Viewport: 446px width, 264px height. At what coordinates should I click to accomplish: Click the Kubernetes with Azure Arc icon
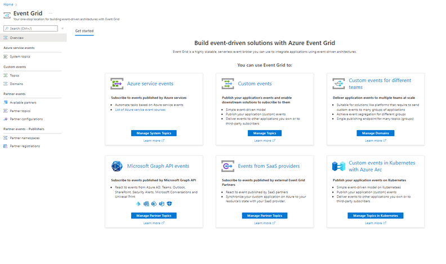338,166
